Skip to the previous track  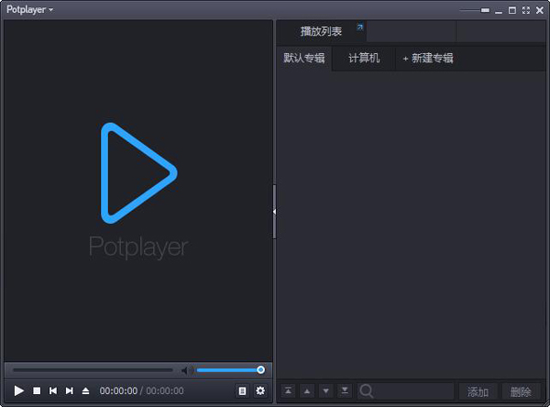coord(53,390)
